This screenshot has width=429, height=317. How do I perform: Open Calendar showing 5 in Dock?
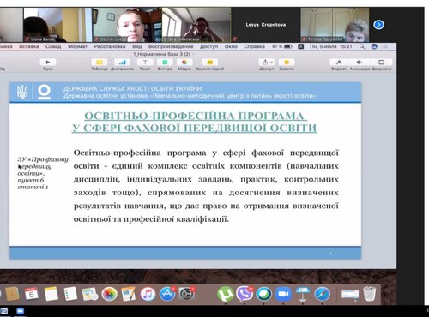pyautogui.click(x=32, y=294)
